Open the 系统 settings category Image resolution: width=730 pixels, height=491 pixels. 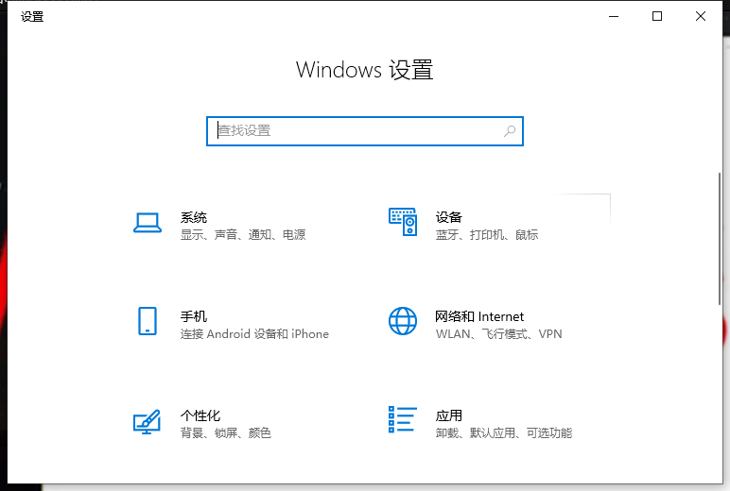pyautogui.click(x=194, y=217)
